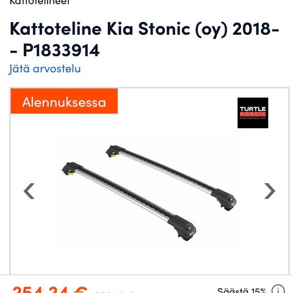The width and height of the screenshot is (293, 293).
Task: Click the rear roof bar in photo
Action: [171, 178]
